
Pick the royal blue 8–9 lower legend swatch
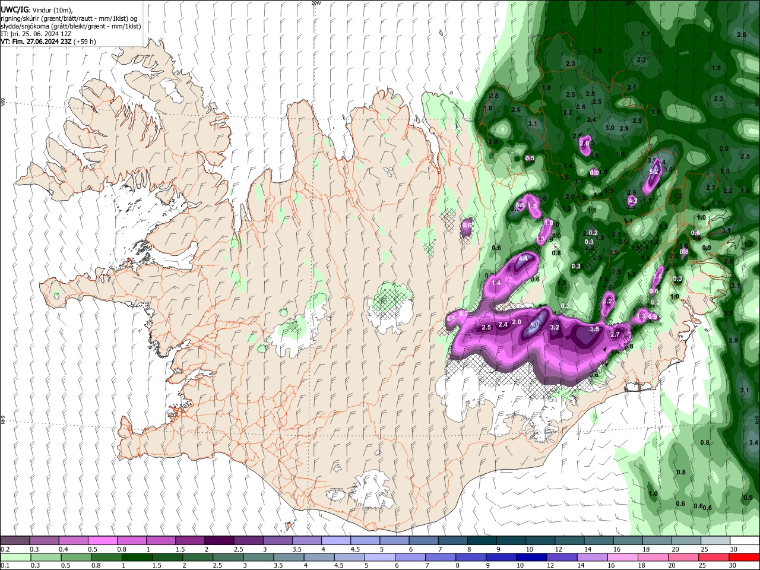click(471, 558)
